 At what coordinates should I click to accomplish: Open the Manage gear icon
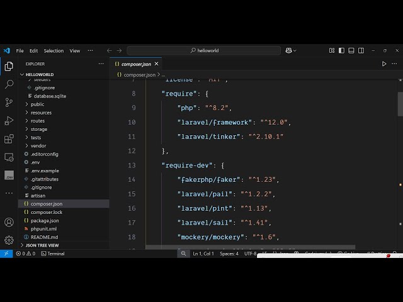9,240
